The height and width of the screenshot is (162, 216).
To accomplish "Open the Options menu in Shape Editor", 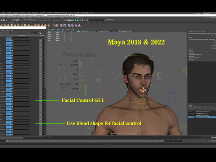I will (7, 30).
